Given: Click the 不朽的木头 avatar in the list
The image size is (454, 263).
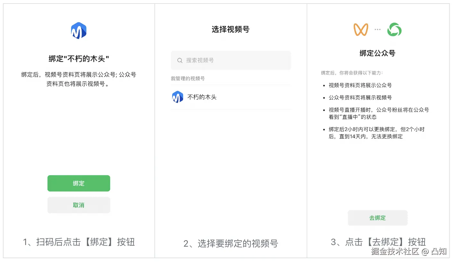Looking at the screenshot, I should tap(178, 97).
